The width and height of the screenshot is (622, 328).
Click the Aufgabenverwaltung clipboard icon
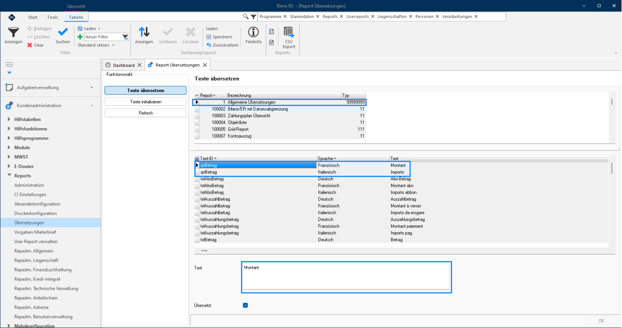pyautogui.click(x=9, y=87)
